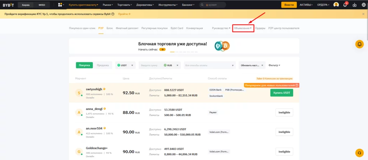Click verified badge next to an.noor104
Image resolution: width=368 pixels, height=160 pixels.
[105, 128]
